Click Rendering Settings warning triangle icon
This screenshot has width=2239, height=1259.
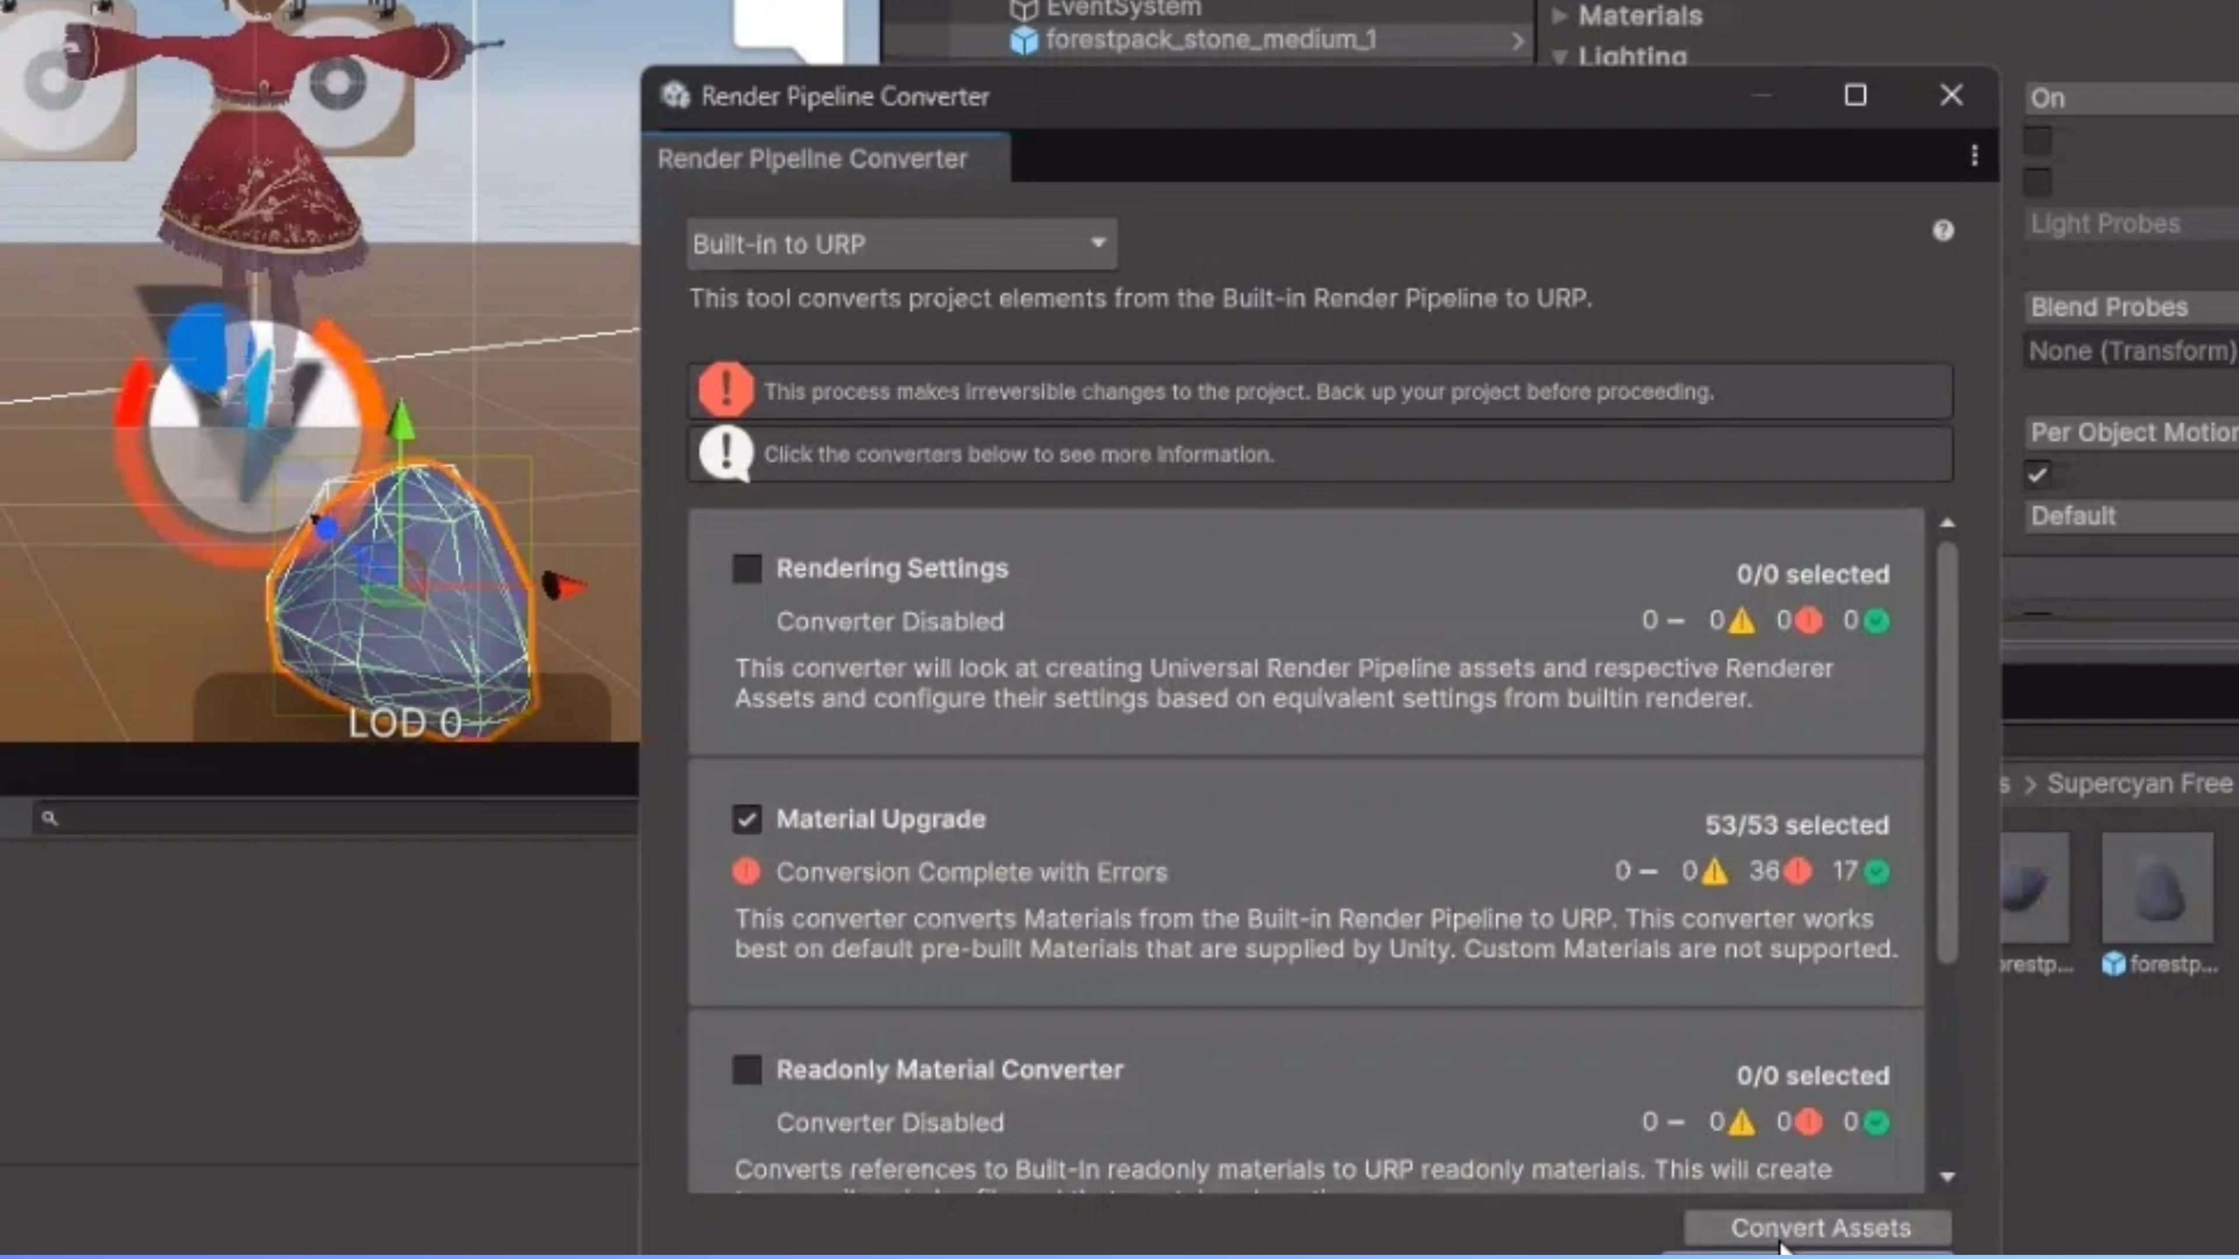tap(1741, 620)
